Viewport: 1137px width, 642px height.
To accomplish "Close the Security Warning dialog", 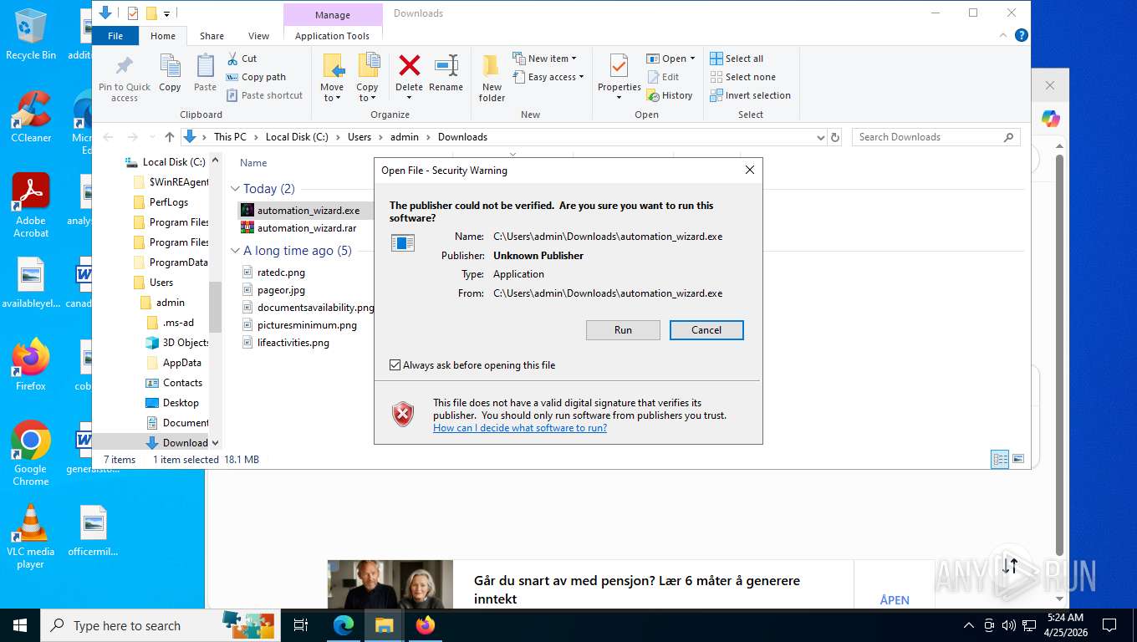I will pos(750,170).
